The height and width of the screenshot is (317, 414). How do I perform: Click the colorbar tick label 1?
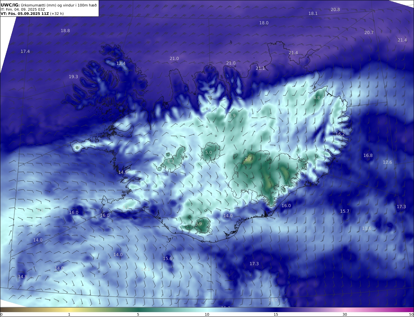pyautogui.click(x=69, y=314)
